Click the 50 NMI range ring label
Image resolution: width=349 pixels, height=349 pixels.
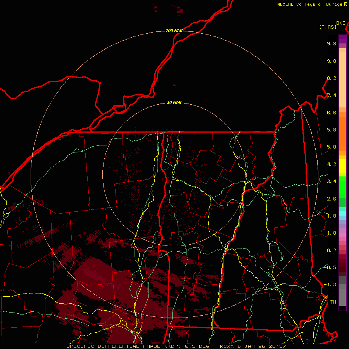coord(174,103)
